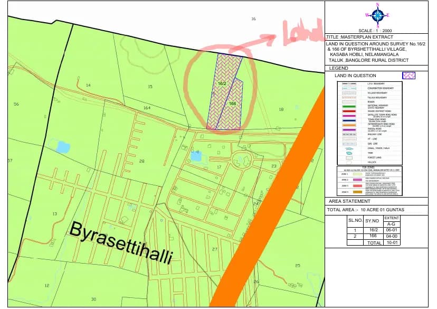The width and height of the screenshot is (437, 309).
Task: Click the TOTAL AREA 10 ACRE 01 GUNTAS line
Action: 366,210
